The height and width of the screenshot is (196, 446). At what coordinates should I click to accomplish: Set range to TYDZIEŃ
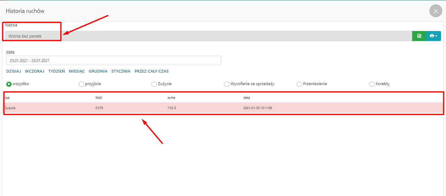56,71
